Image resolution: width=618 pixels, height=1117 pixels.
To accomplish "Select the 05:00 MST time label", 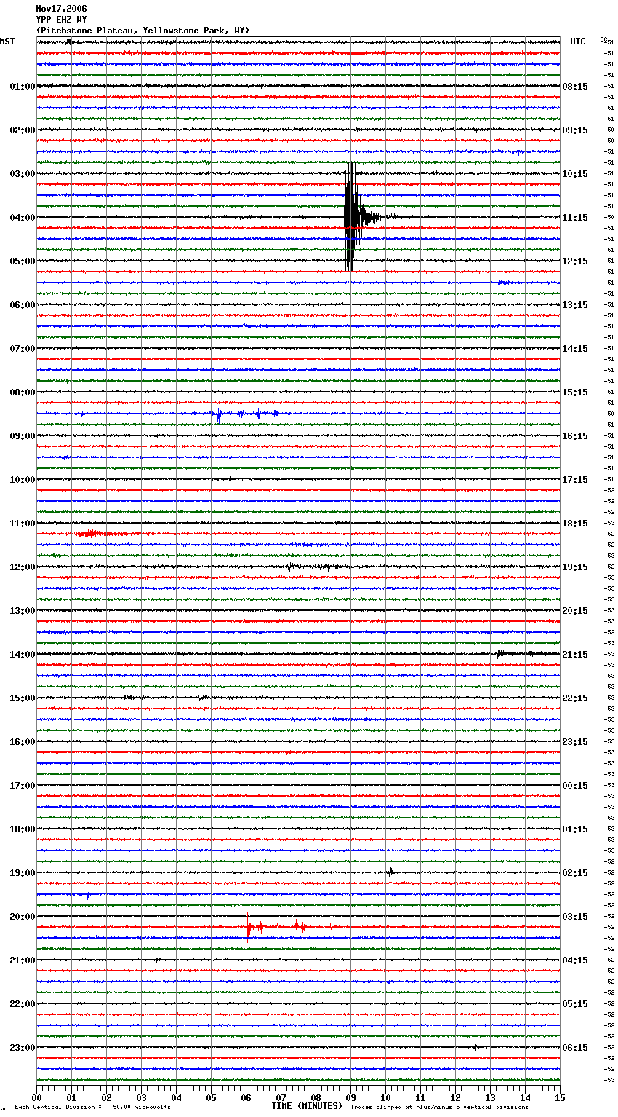I will tap(22, 261).
